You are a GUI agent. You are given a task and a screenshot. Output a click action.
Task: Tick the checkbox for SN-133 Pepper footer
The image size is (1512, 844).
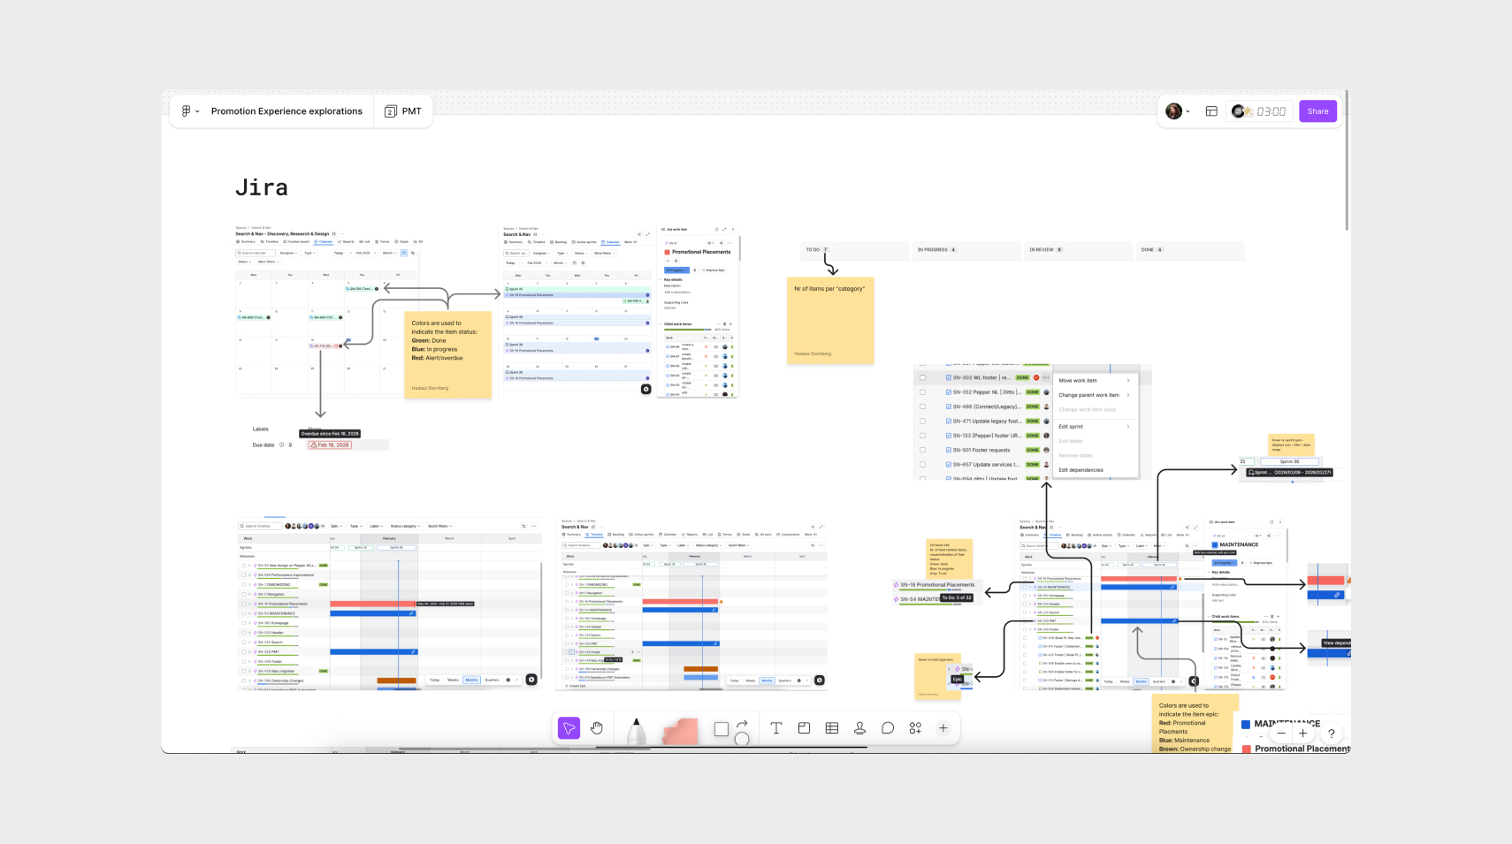[922, 436]
